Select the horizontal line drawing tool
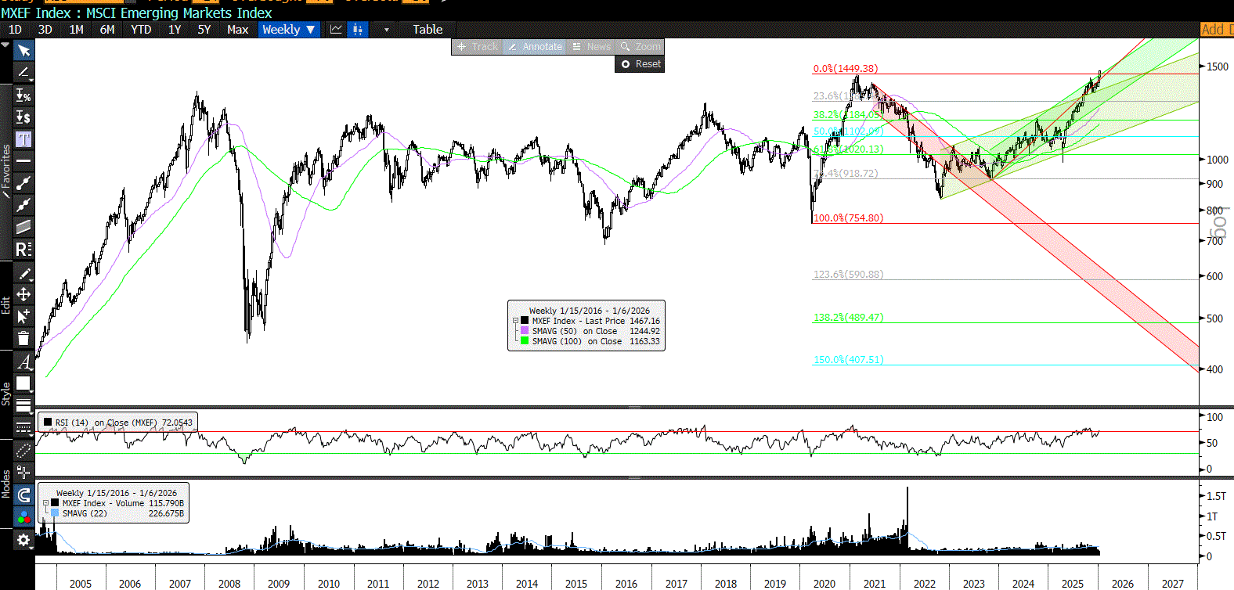 (x=23, y=161)
